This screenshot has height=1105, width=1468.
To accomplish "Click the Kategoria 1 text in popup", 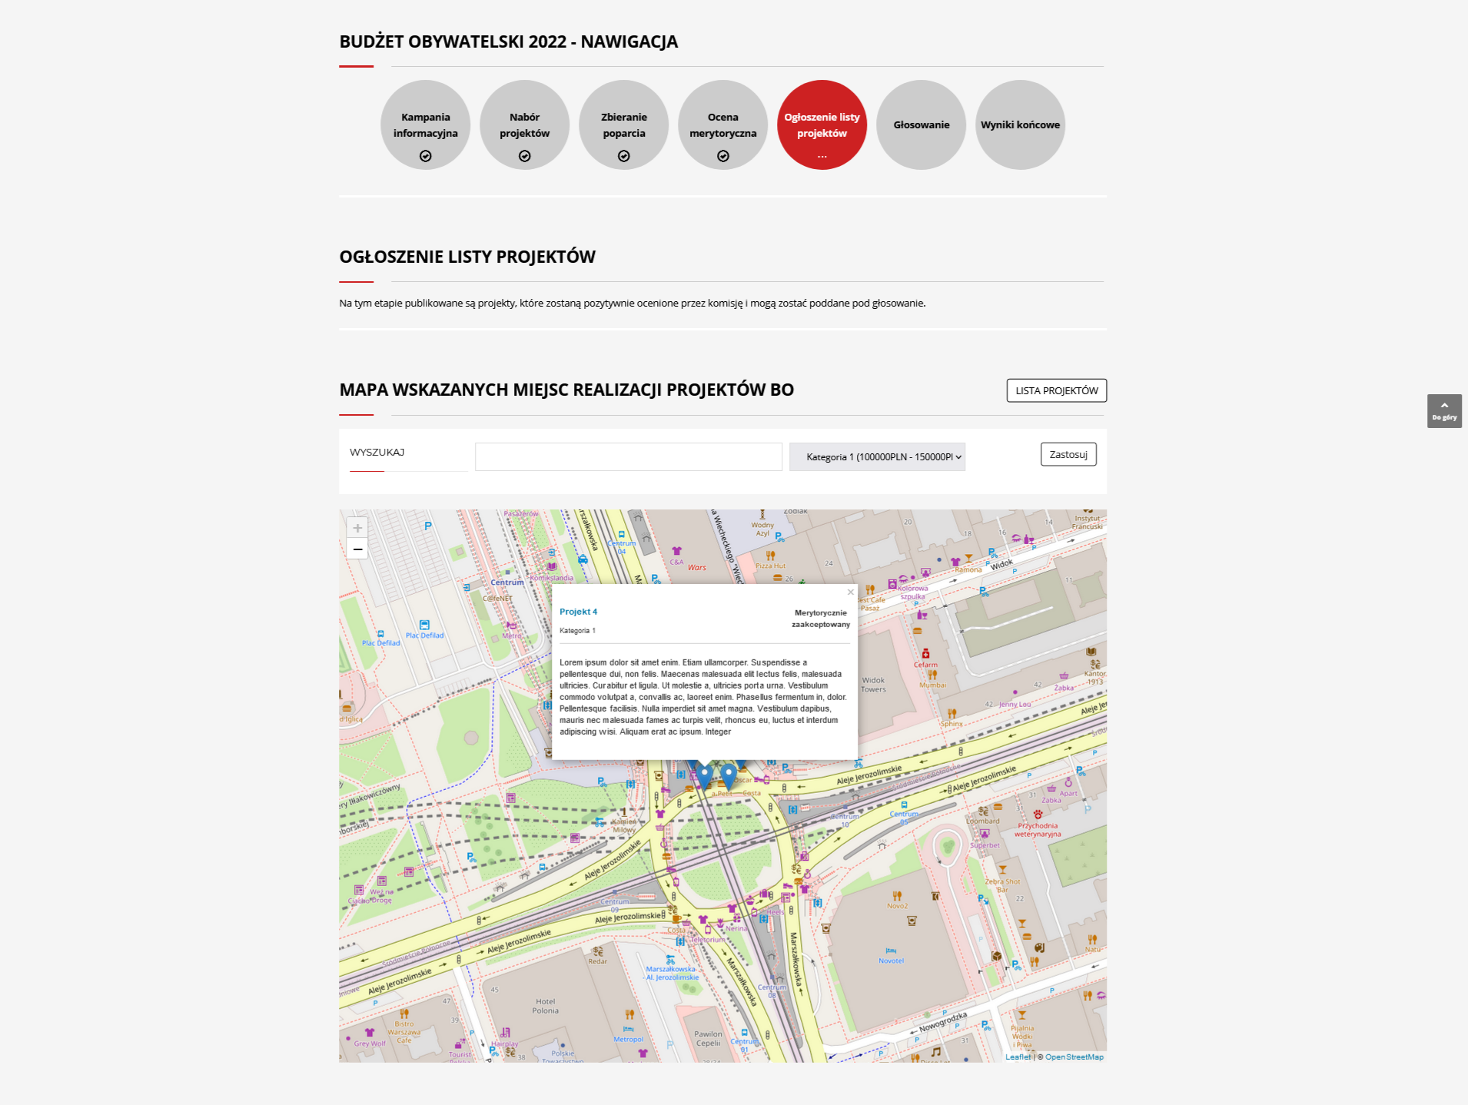I will (577, 630).
